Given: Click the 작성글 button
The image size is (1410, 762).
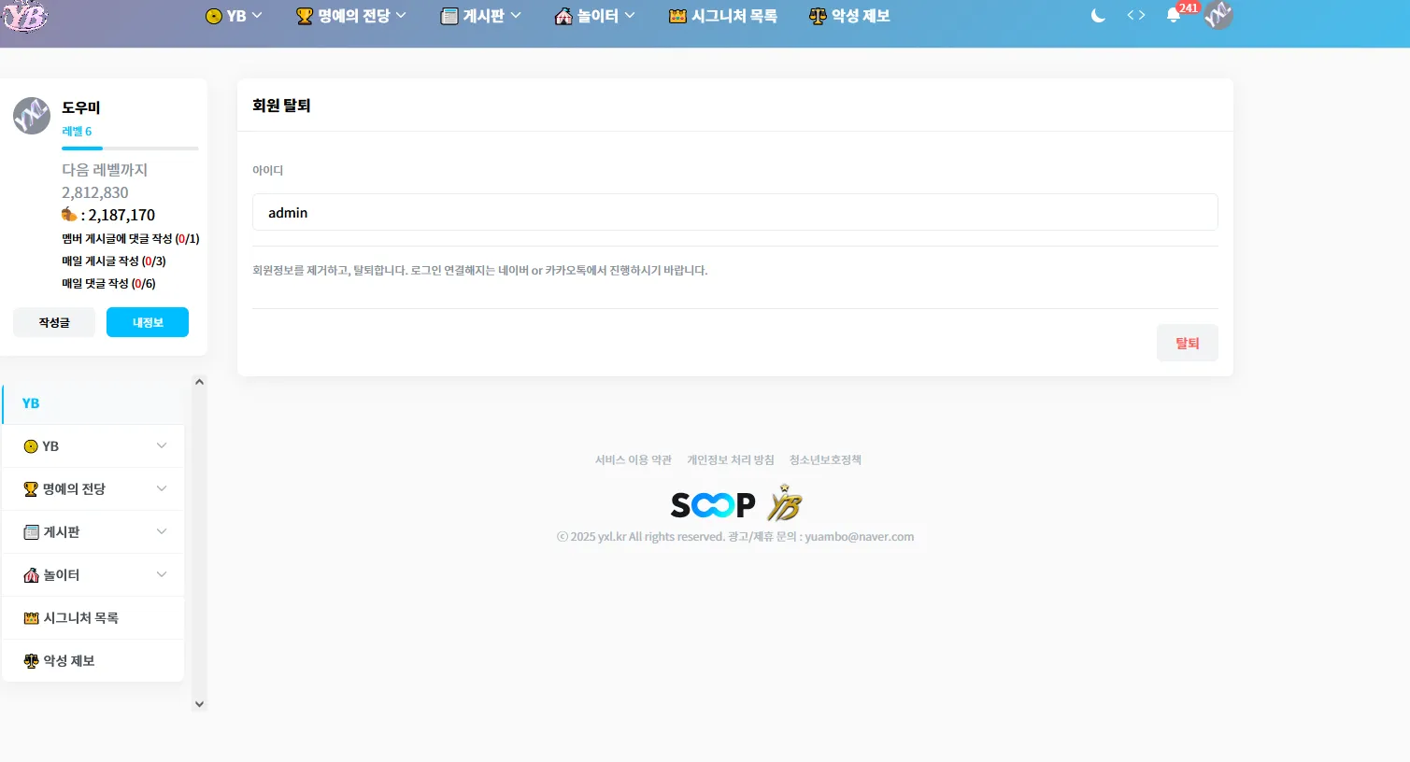Looking at the screenshot, I should coord(54,322).
